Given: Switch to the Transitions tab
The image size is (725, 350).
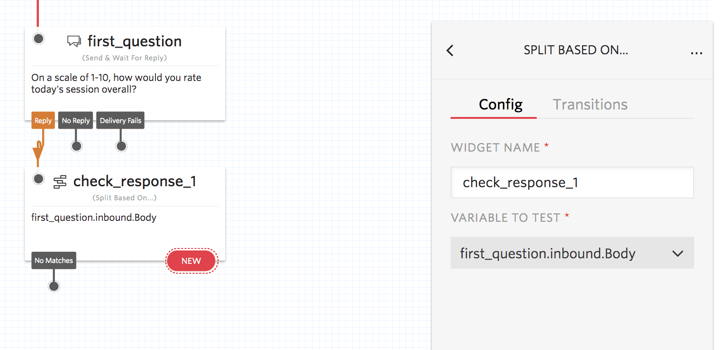Looking at the screenshot, I should (x=590, y=104).
